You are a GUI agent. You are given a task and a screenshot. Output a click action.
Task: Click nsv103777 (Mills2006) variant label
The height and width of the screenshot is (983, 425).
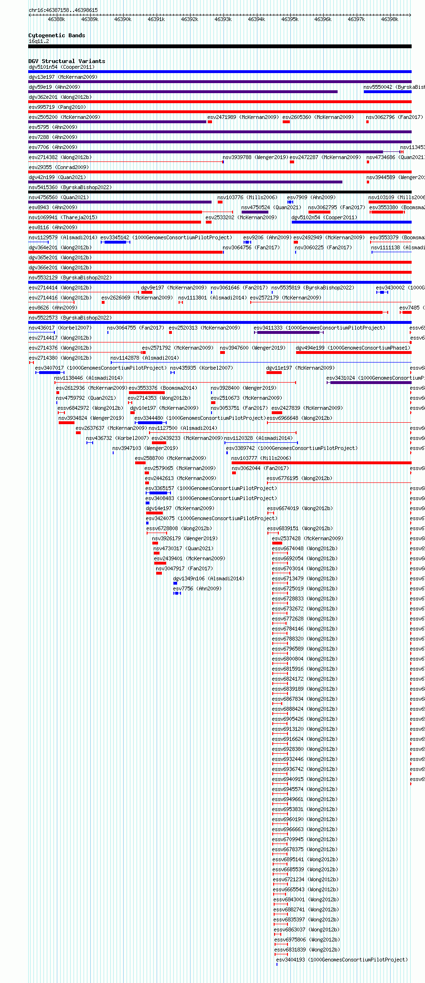click(x=261, y=459)
